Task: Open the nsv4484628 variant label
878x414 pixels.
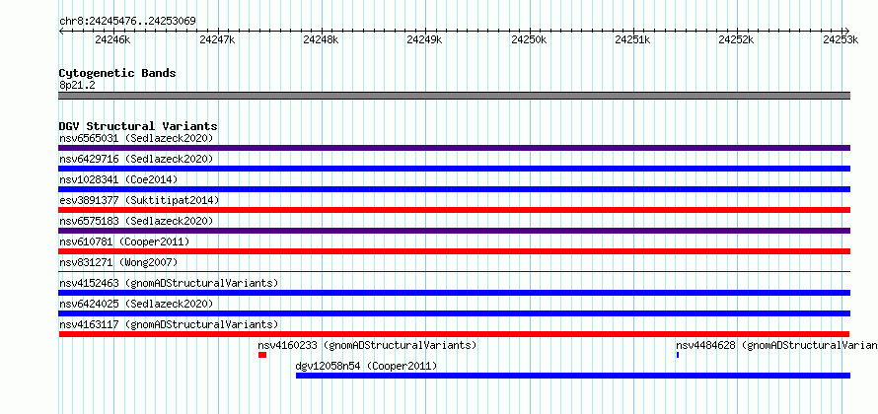Action: [776, 345]
